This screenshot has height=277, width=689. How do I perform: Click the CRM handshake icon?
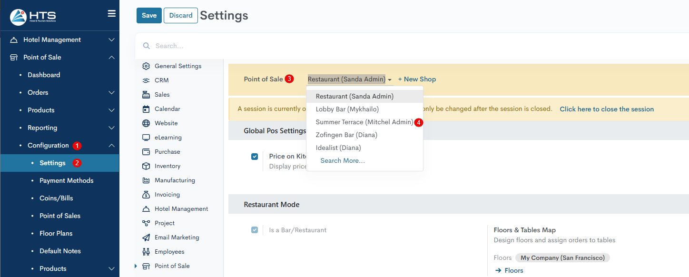pyautogui.click(x=146, y=80)
